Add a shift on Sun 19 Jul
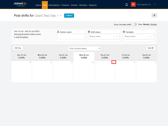The height and width of the screenshot is (126, 168). 30,62
